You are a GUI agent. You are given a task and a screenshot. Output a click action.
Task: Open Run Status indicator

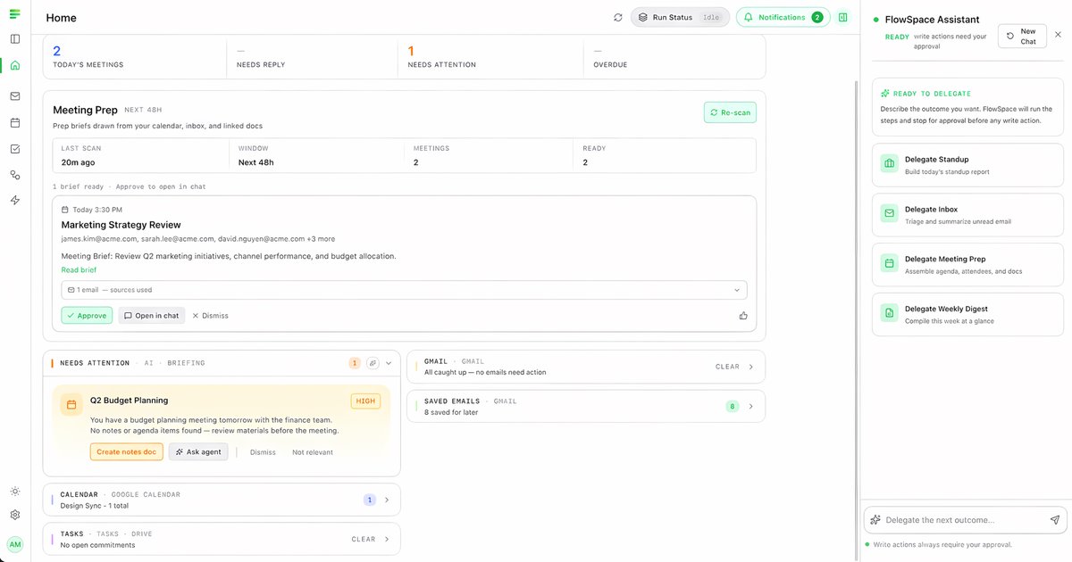coord(680,17)
